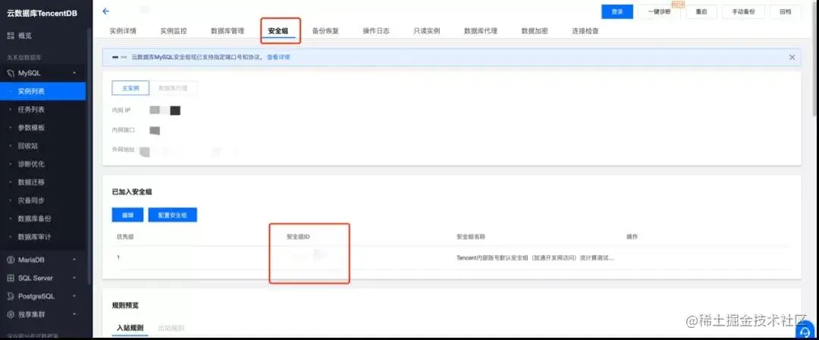Click the 手动备份 button
This screenshot has height=340, width=819.
[x=743, y=11]
